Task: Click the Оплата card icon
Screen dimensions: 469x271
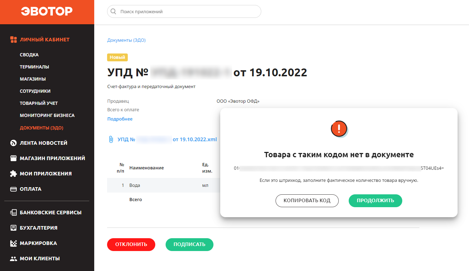Action: click(14, 189)
